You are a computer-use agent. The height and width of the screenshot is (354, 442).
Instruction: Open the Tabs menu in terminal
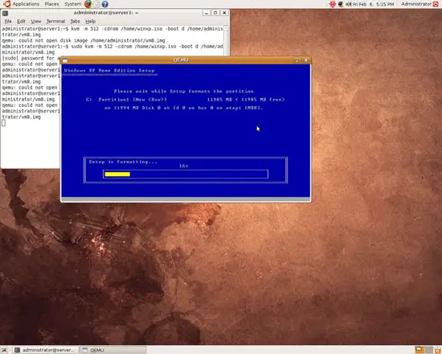point(75,21)
